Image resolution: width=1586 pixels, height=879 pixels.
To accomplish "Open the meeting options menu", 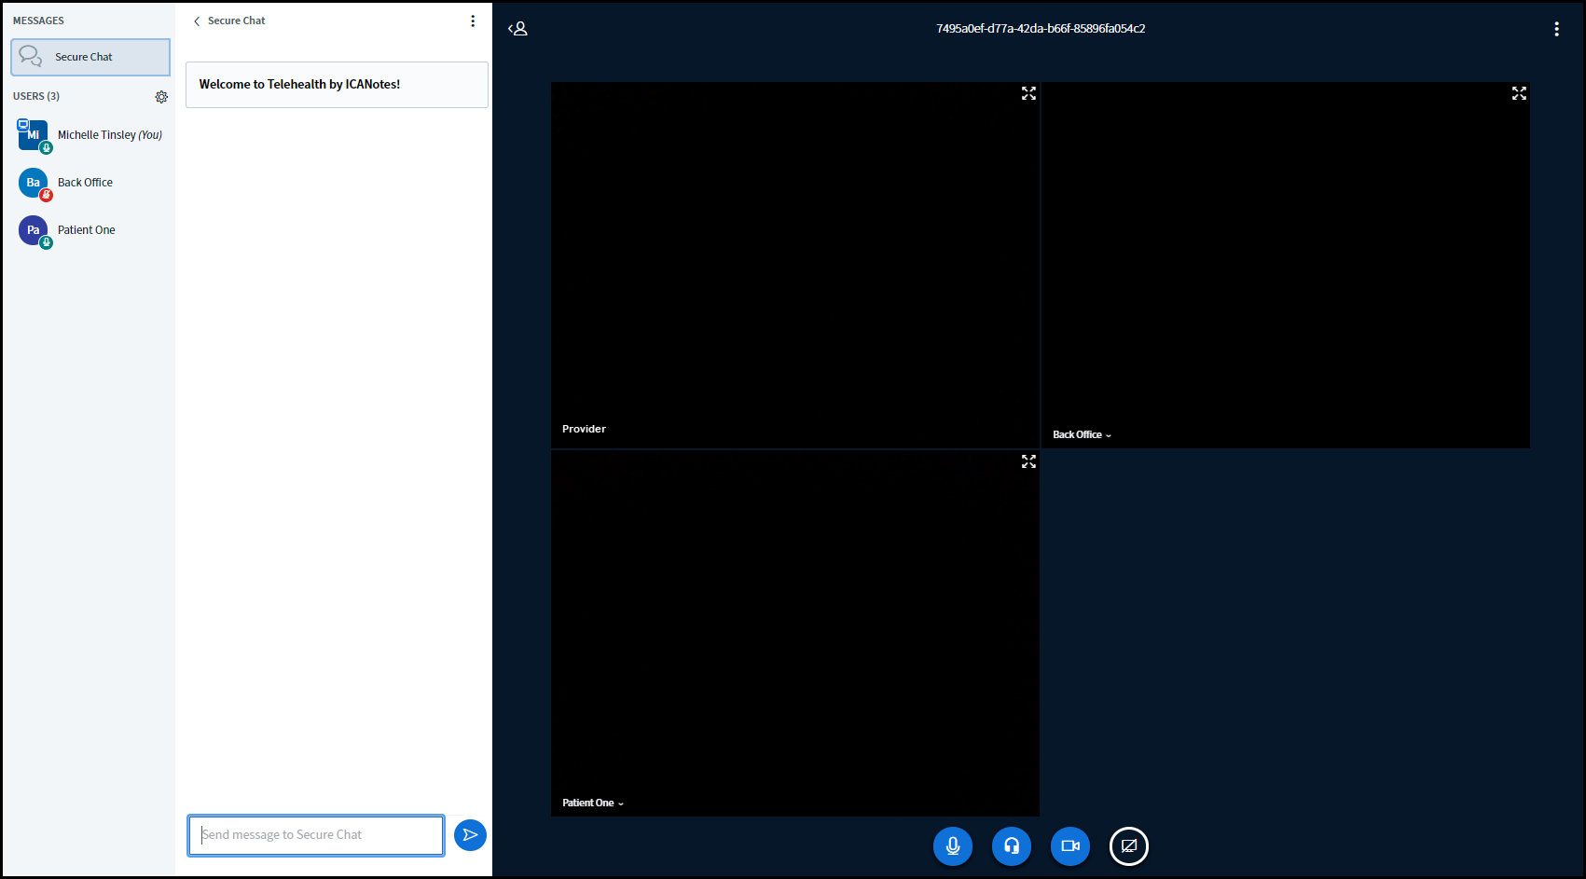I will click(x=1556, y=29).
